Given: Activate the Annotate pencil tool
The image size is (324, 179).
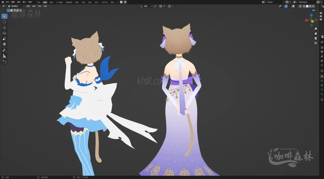Looking at the screenshot, I should 4,50.
